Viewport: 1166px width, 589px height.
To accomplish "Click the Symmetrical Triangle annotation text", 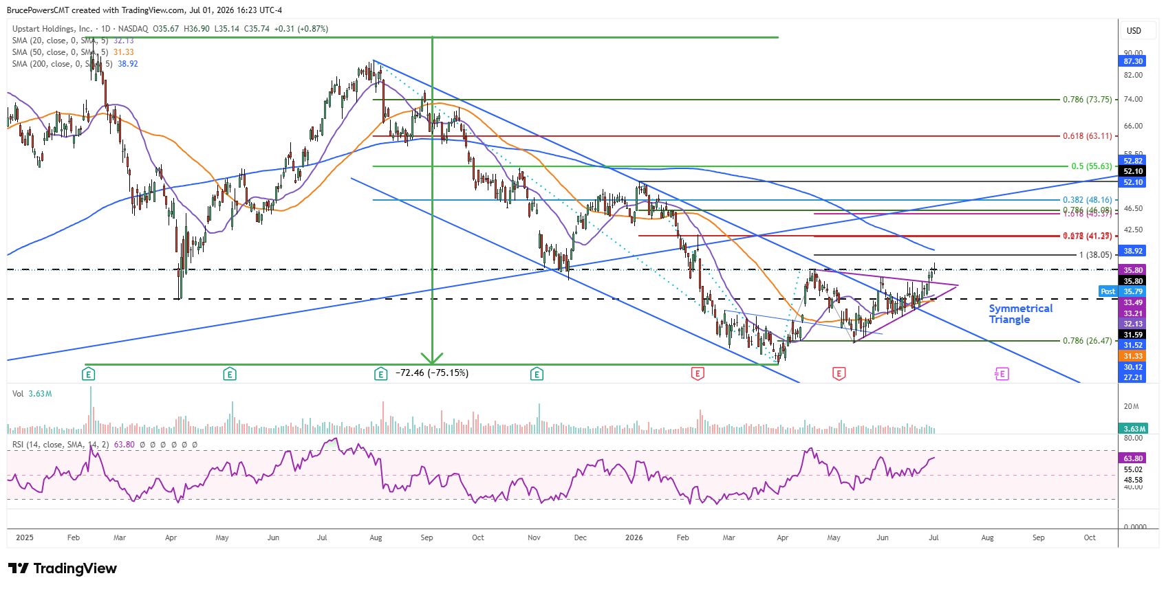I will coord(1021,314).
